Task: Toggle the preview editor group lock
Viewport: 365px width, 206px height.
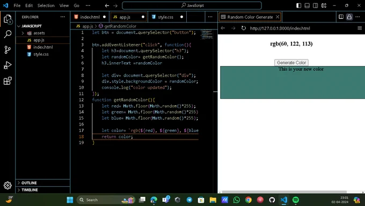Action: (349, 17)
